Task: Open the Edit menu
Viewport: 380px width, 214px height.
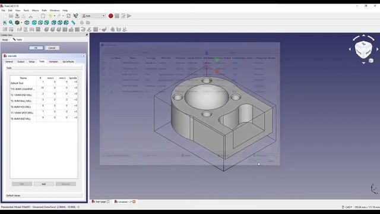Action: (x=10, y=11)
